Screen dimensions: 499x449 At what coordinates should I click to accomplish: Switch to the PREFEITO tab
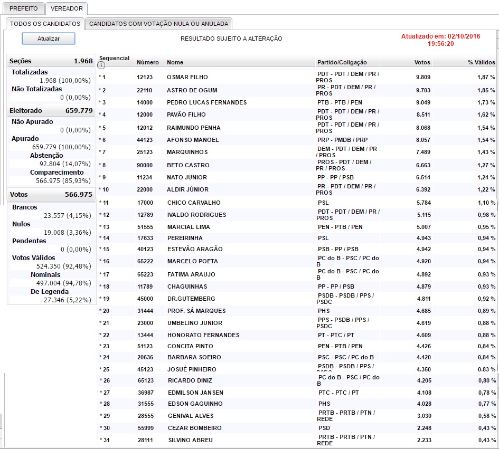pyautogui.click(x=24, y=8)
